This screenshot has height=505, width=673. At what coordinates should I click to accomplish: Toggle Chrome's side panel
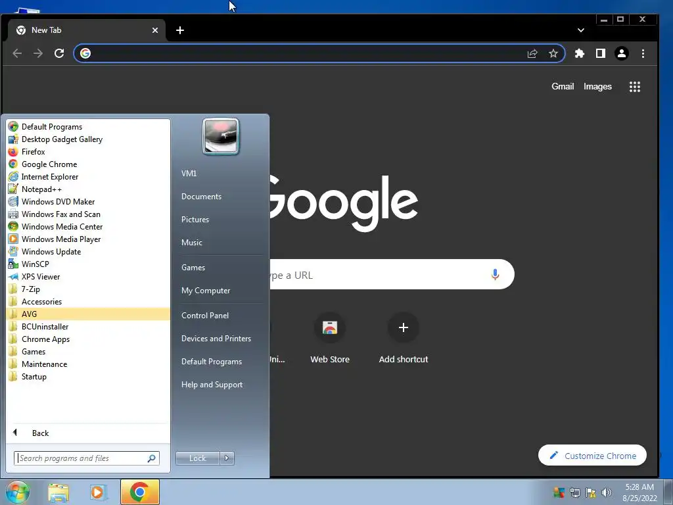pyautogui.click(x=601, y=53)
